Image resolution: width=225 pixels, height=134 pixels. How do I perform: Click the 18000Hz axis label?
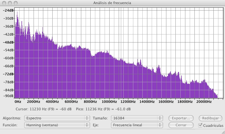pos(185,102)
